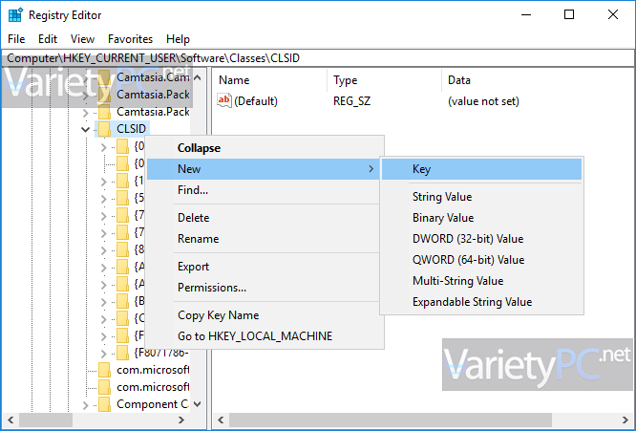Screen dimensions: 636x431
Task: Click folder icon of the {1 subkey
Action: click(122, 181)
